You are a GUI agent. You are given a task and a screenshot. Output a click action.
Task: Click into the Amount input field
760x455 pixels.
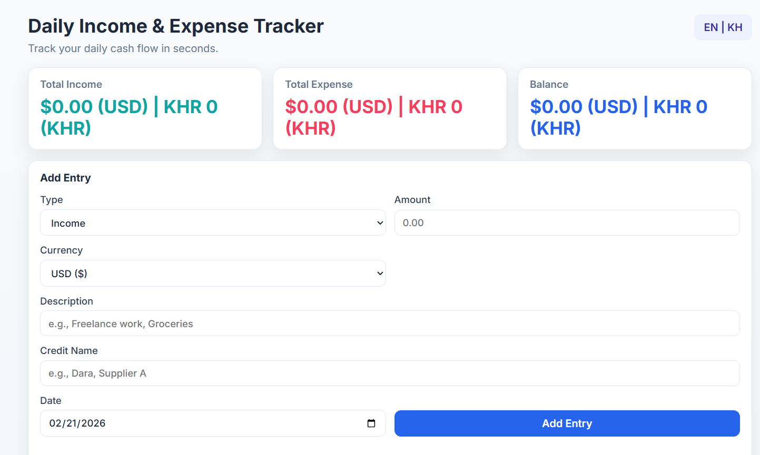567,223
